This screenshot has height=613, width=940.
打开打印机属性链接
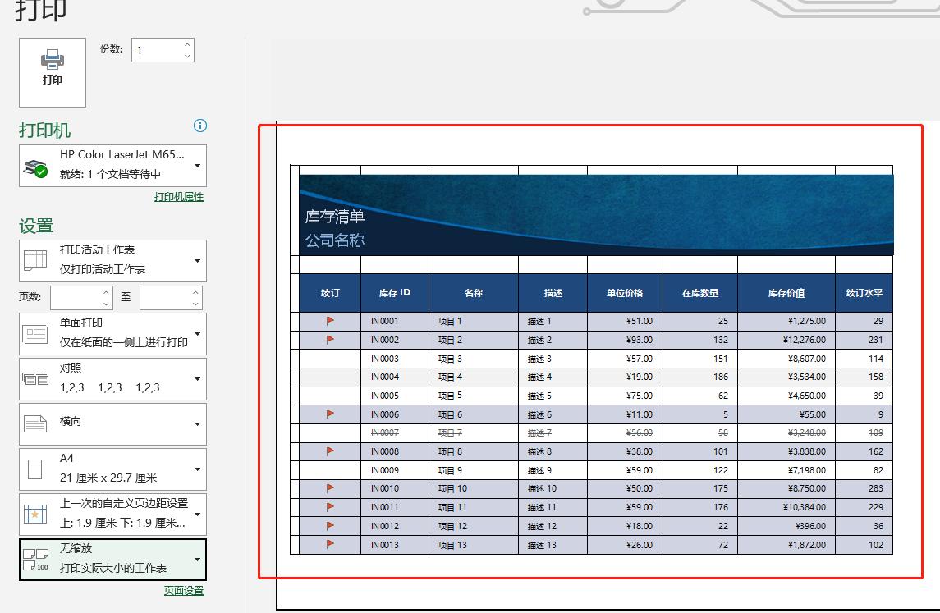pyautogui.click(x=179, y=197)
